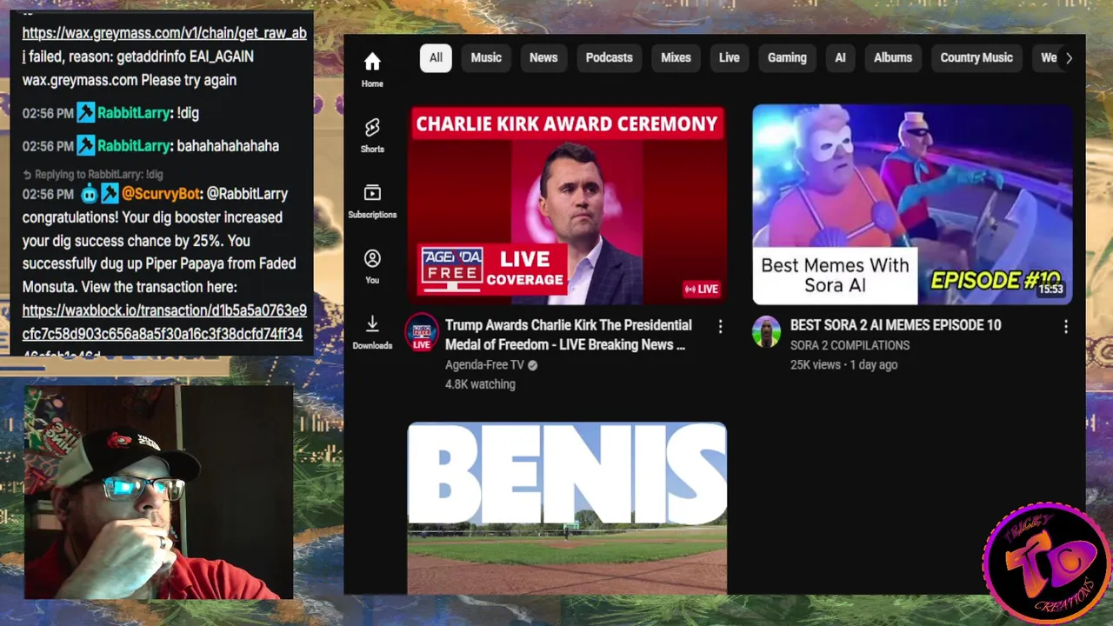Select the Country Music filter chip

[x=976, y=57]
